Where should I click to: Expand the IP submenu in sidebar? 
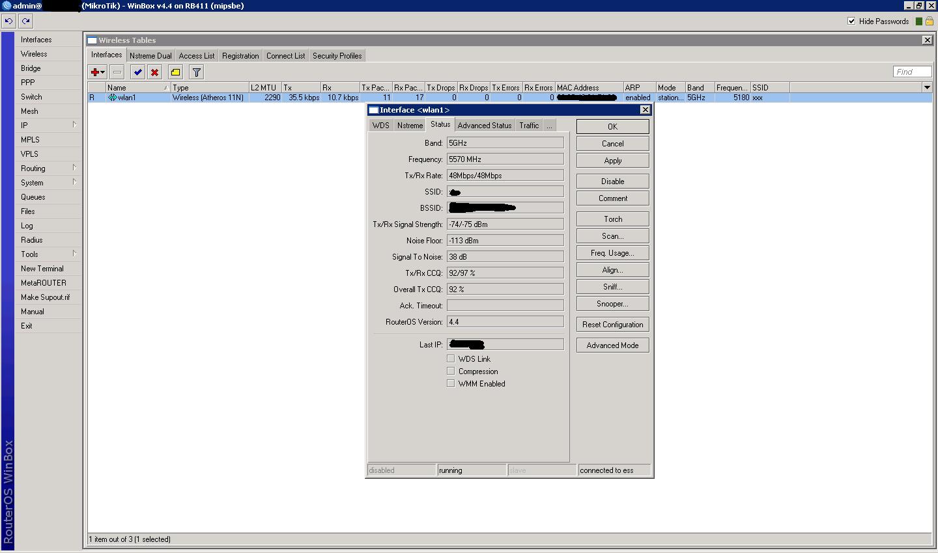(48, 125)
